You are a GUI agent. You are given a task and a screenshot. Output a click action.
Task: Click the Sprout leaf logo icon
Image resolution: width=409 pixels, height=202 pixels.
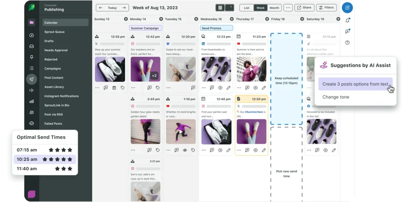click(32, 8)
